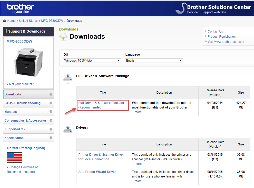This screenshot has width=254, height=188.
Task: Click the arrow icon beside FAQs & Troubleshooting
Action: coord(51,103)
